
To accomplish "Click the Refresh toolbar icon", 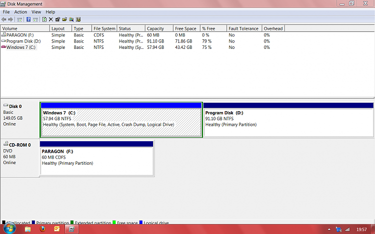I will [44, 19].
